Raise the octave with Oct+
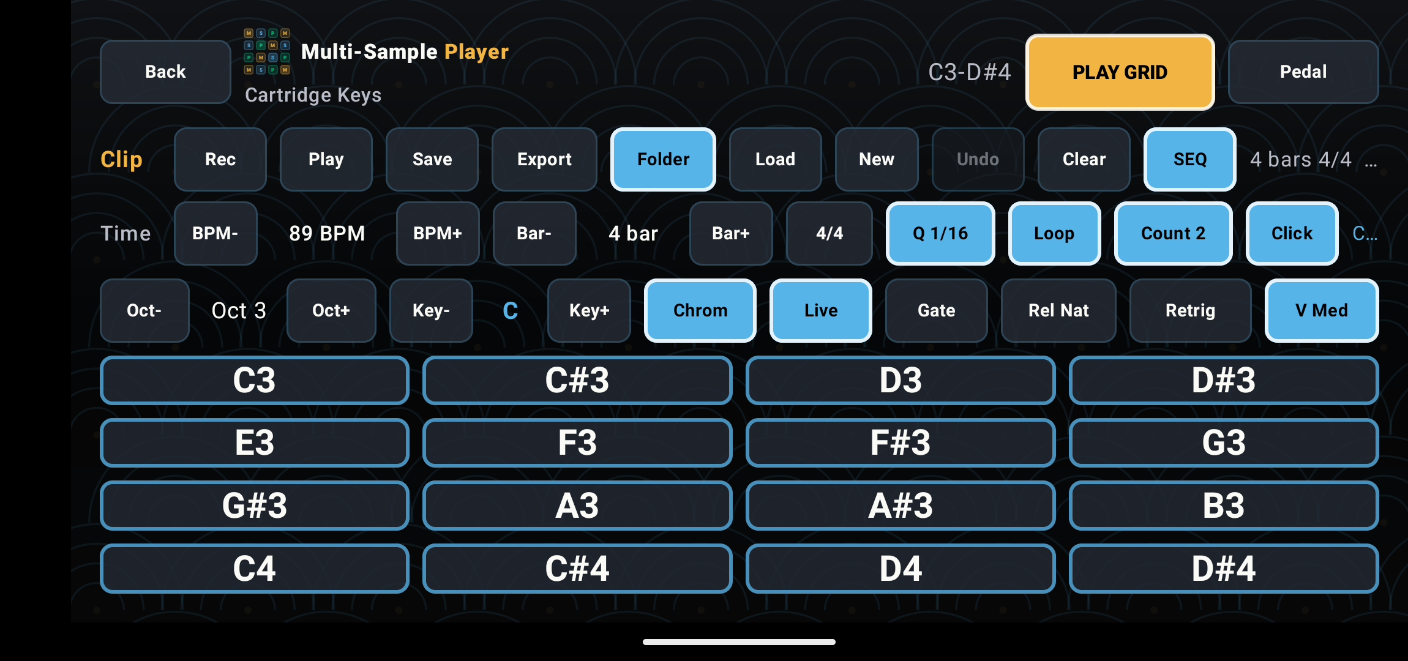This screenshot has width=1408, height=661. [331, 310]
